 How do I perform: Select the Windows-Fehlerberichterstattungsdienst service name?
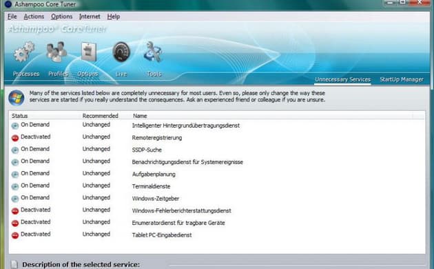tap(182, 211)
